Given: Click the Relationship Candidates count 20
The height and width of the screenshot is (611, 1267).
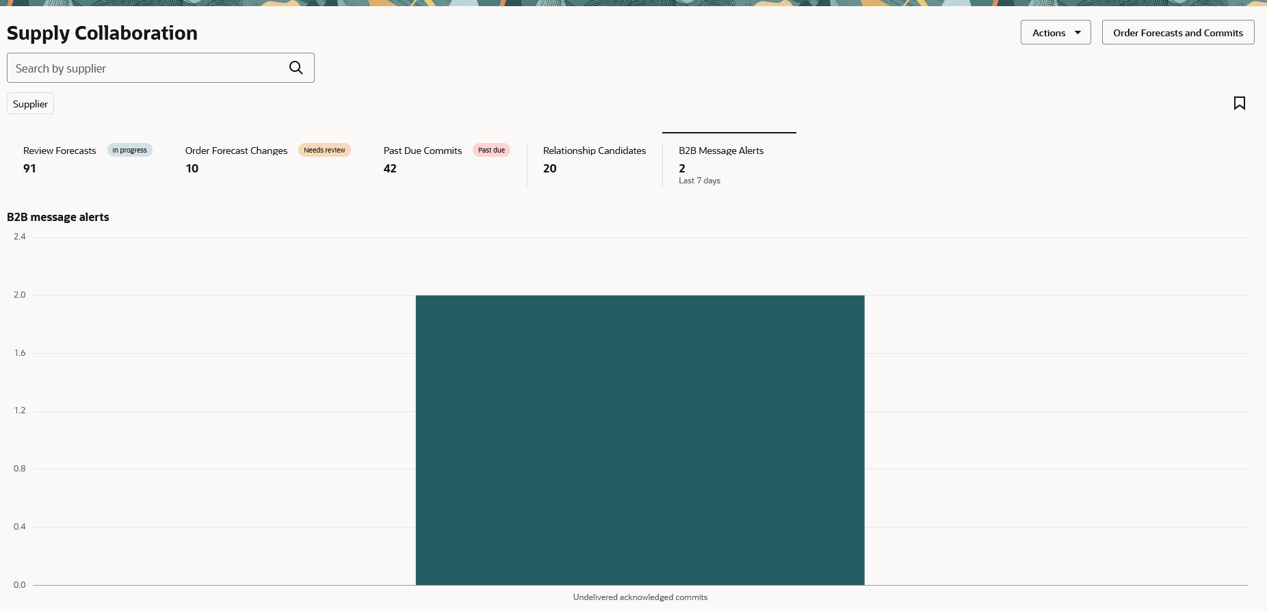Looking at the screenshot, I should point(550,168).
